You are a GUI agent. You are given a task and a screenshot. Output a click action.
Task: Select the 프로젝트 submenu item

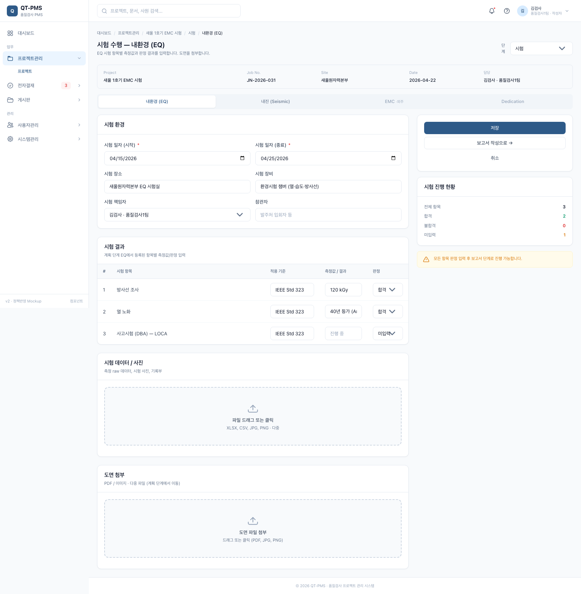point(25,72)
